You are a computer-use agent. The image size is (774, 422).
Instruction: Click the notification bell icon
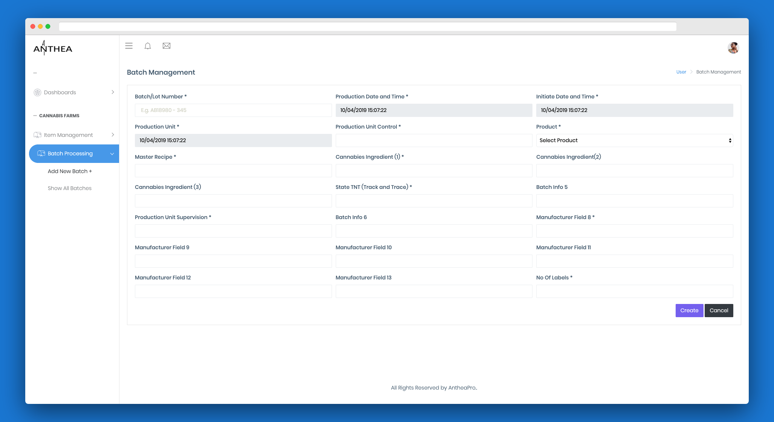[x=148, y=46]
